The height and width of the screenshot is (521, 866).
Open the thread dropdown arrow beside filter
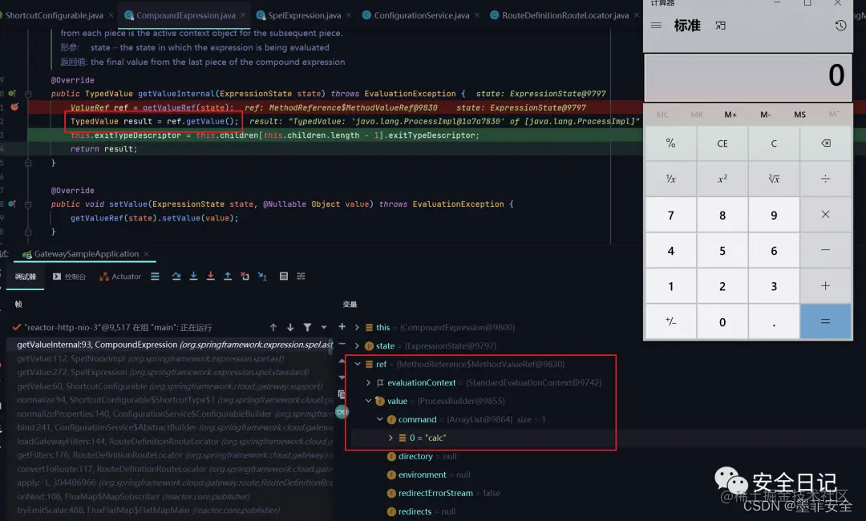[324, 327]
